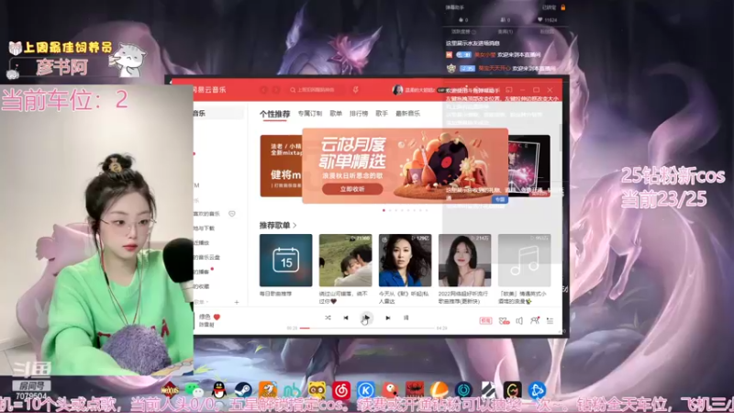Image resolution: width=734 pixels, height=413 pixels.
Task: Open the 我的播客 sidebar item
Action: click(202, 272)
